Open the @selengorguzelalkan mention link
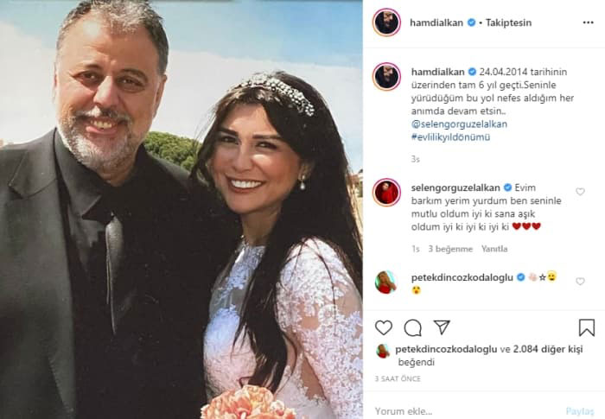 (459, 124)
